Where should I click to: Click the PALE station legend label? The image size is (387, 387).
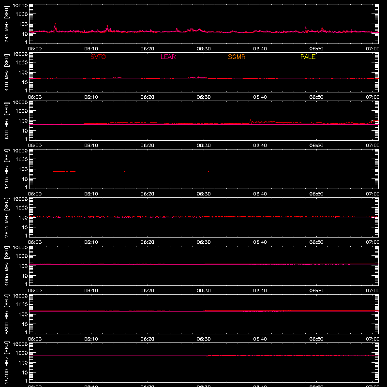coord(308,57)
